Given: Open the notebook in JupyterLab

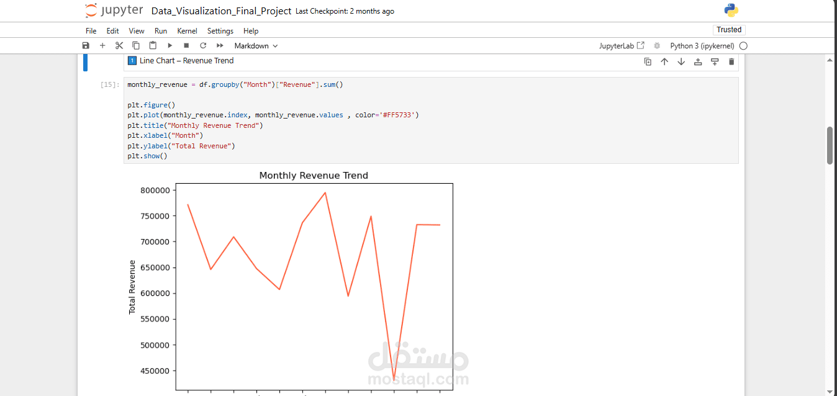Looking at the screenshot, I should 622,45.
